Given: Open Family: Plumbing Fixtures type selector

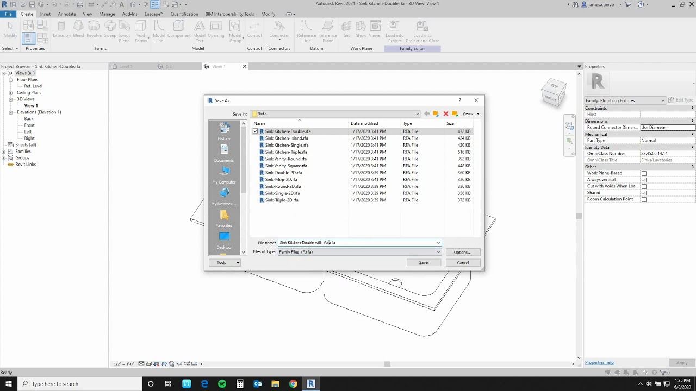Looking at the screenshot, I should (625, 100).
